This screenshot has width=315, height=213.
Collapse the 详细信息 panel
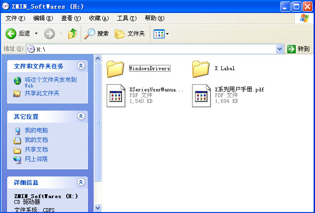click(81, 182)
